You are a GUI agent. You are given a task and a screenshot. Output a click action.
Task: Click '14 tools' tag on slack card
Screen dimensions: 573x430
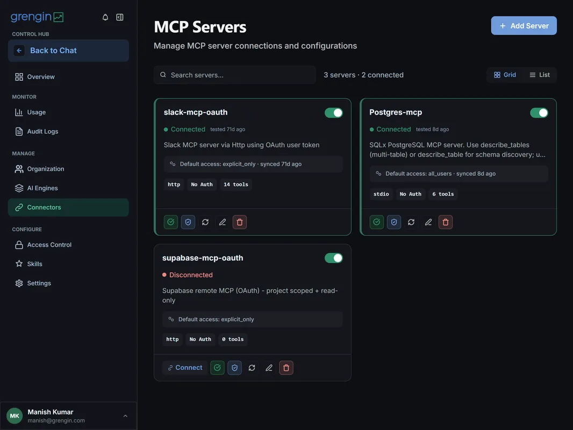(236, 184)
